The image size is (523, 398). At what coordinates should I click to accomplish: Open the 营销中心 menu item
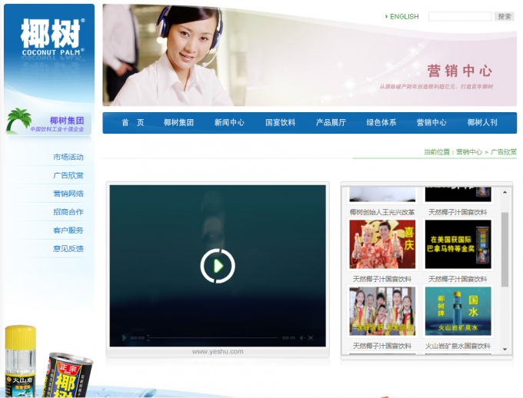(431, 123)
